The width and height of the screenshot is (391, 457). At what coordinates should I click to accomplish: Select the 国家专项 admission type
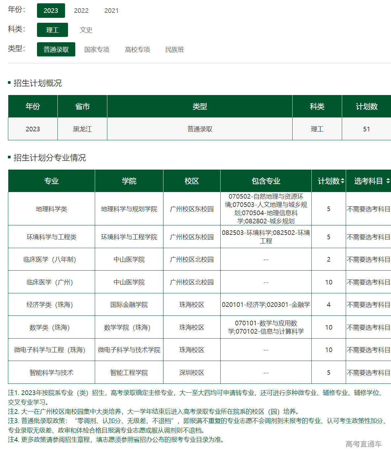97,49
